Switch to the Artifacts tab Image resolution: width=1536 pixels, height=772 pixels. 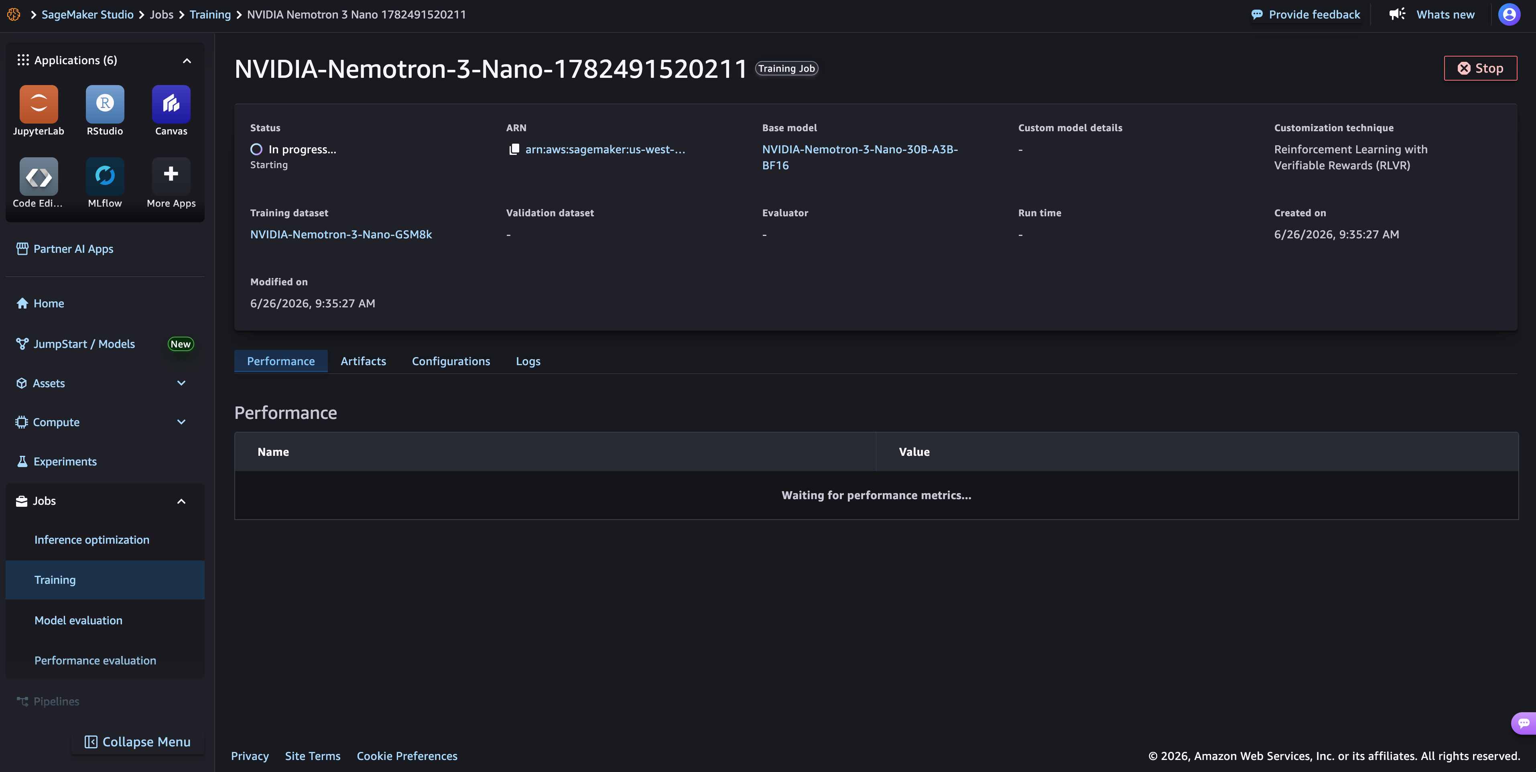pos(363,361)
